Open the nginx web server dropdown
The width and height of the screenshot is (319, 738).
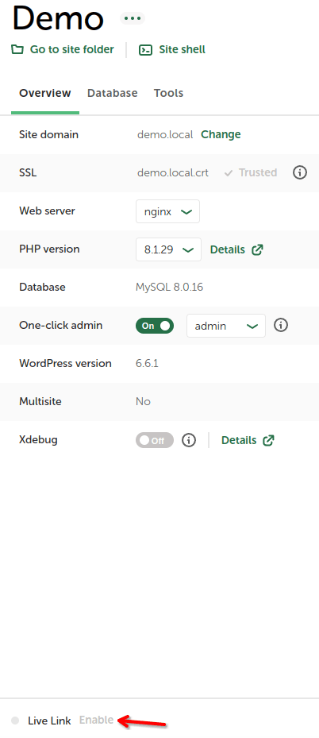(x=167, y=211)
